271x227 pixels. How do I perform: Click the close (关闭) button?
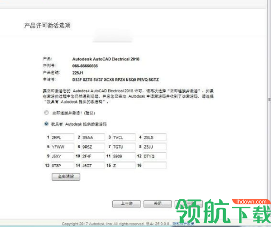coord(158,204)
